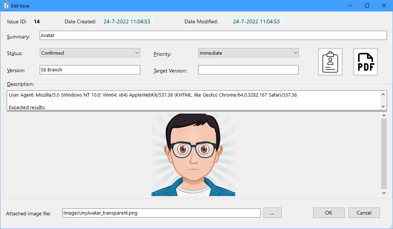Click the Date Modified value 24-7-2022 11:04:53
This screenshot has height=229, width=393.
[256, 21]
